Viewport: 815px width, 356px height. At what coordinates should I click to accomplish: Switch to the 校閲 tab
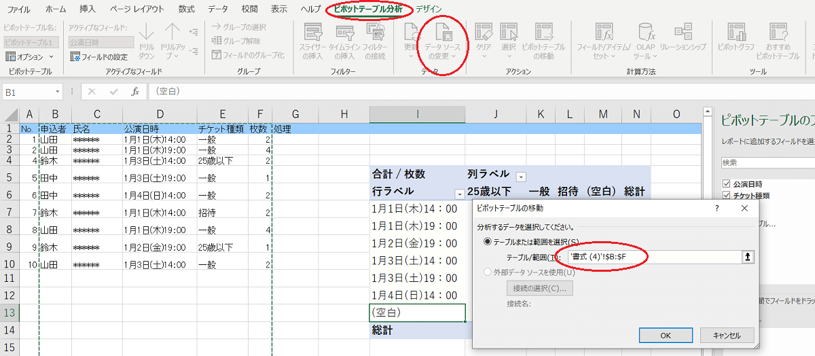coord(249,10)
